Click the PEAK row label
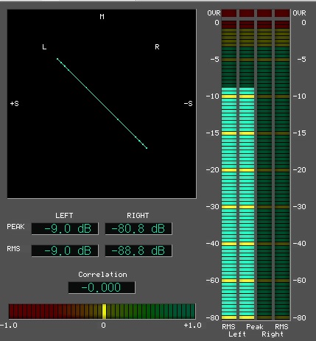This screenshot has width=316, height=341. point(15,226)
